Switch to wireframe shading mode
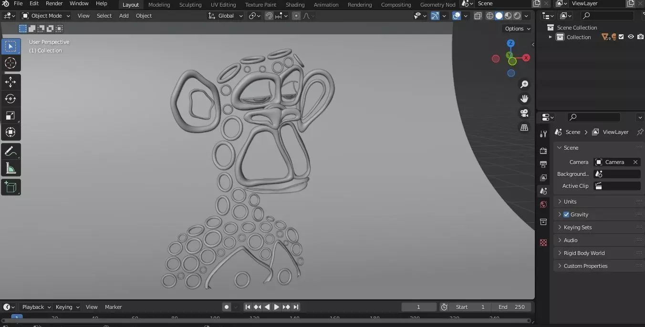 pyautogui.click(x=490, y=16)
